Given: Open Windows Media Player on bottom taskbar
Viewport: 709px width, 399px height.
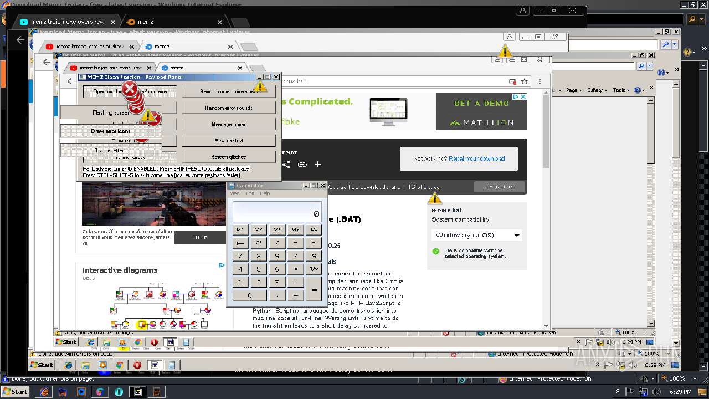Looking at the screenshot, I should pos(81,392).
